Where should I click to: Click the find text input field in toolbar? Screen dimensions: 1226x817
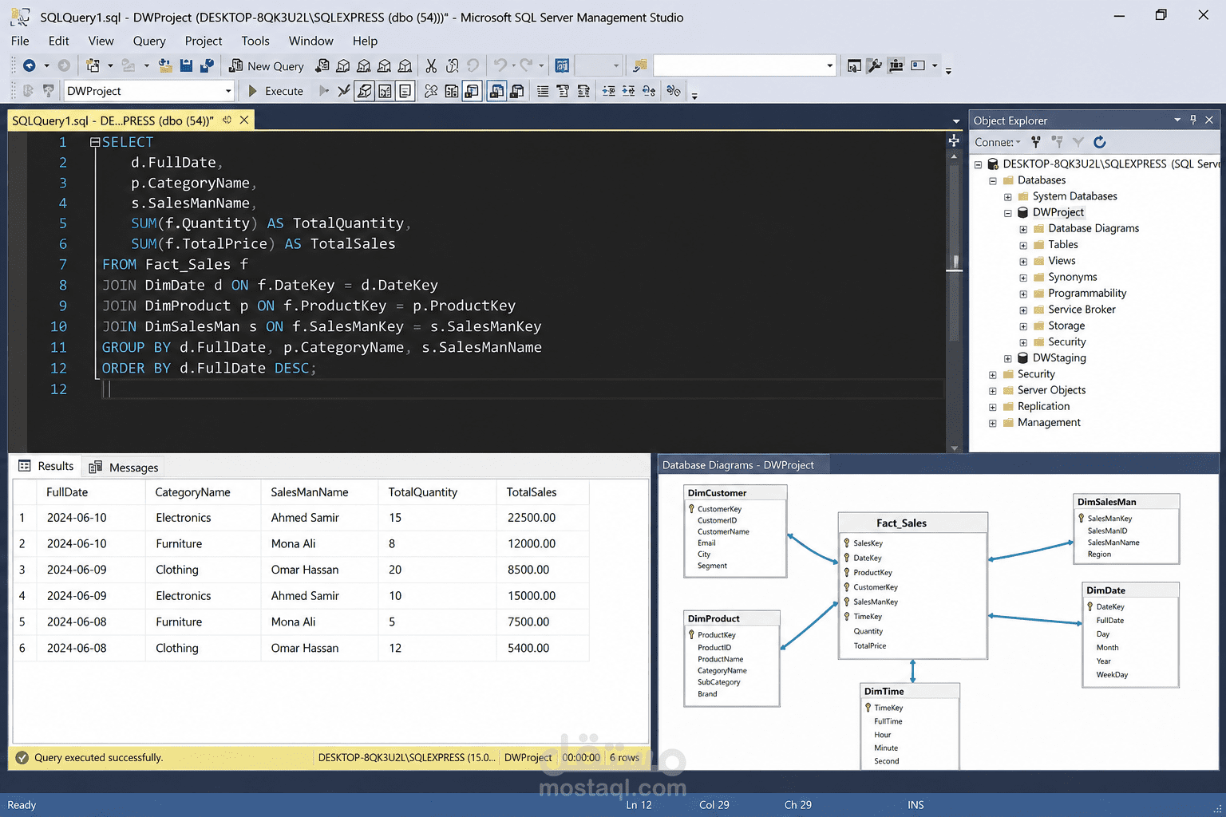click(739, 65)
